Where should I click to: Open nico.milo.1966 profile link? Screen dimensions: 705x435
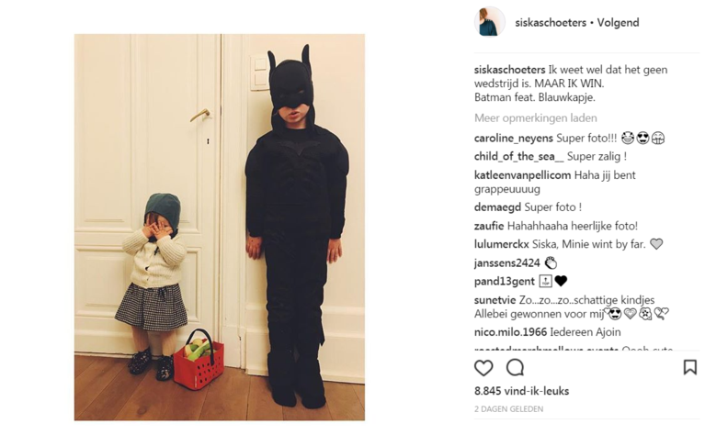click(x=511, y=332)
